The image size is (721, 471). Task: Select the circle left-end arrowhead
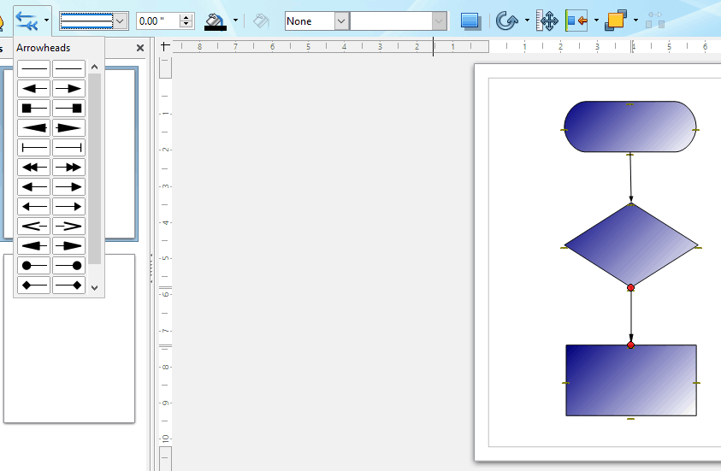33,266
